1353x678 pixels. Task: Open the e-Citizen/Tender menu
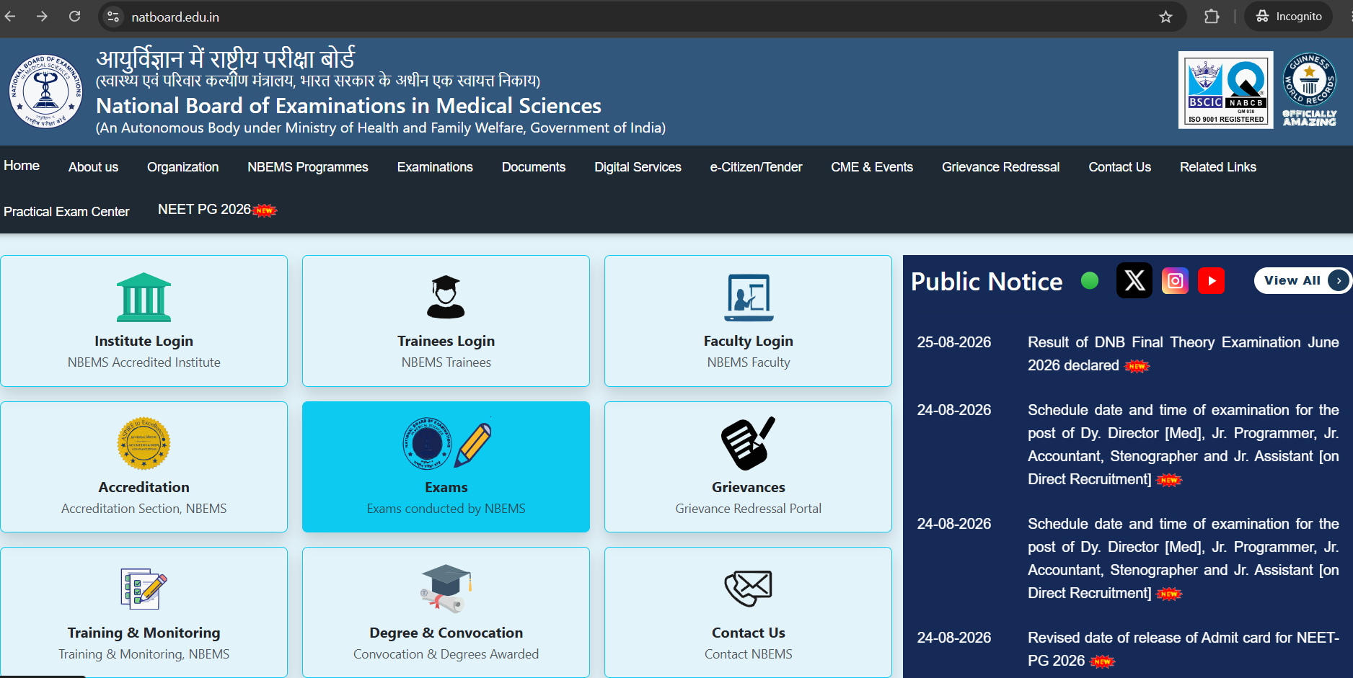click(x=756, y=167)
